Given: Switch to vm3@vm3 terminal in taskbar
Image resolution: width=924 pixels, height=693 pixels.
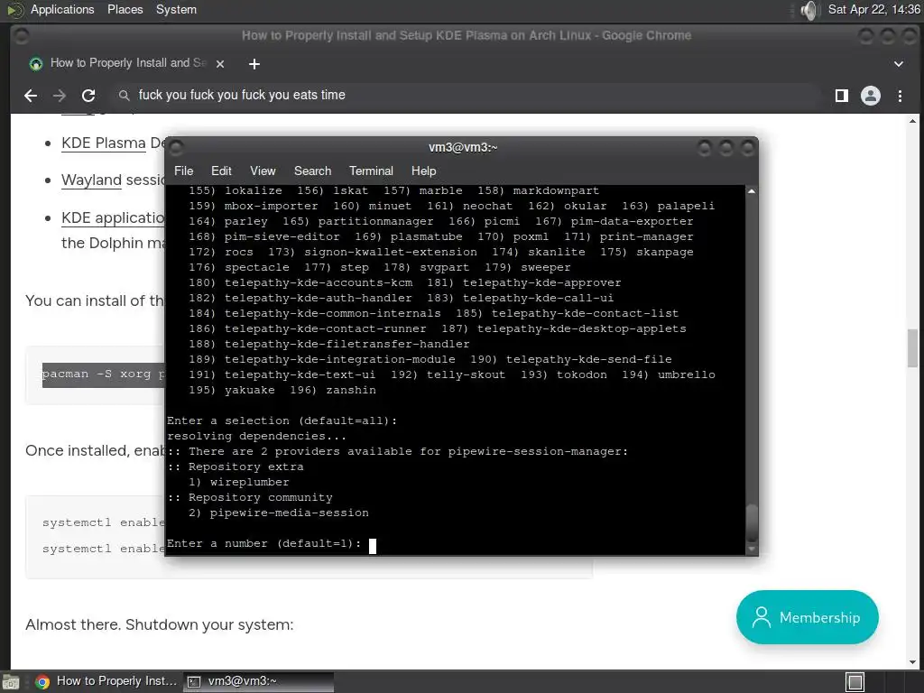Looking at the screenshot, I should (258, 681).
